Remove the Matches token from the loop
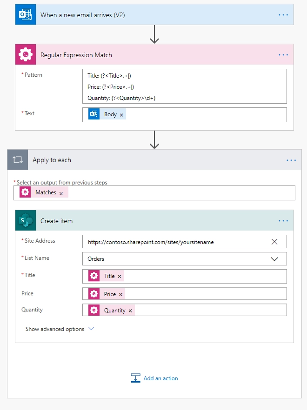The width and height of the screenshot is (307, 410). (x=61, y=193)
